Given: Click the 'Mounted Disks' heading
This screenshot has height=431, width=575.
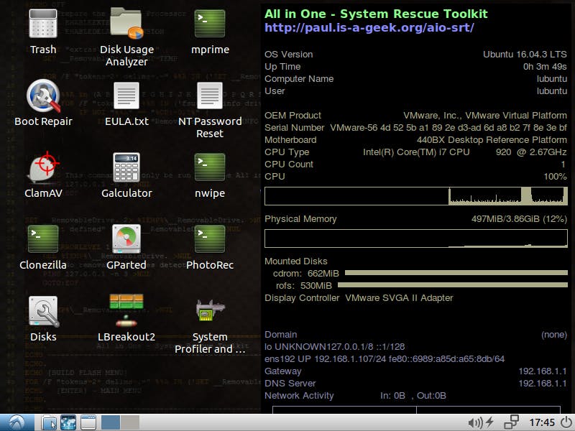Looking at the screenshot, I should pos(296,261).
